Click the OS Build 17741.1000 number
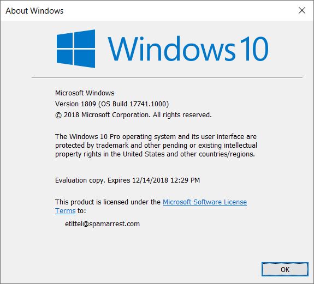The image size is (314, 284). click(148, 104)
